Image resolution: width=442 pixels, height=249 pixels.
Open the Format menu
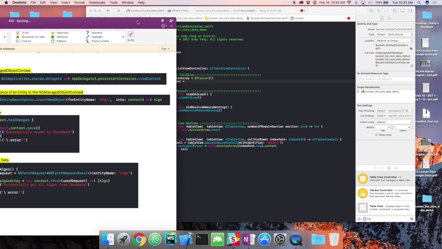pyautogui.click(x=79, y=2)
